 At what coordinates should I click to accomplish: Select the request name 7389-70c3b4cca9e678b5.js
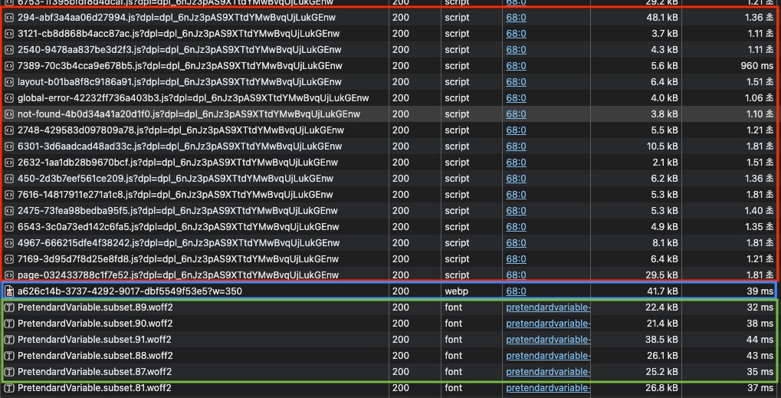tap(180, 66)
